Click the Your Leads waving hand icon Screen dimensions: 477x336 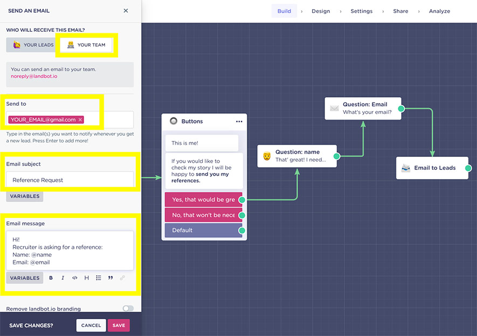tap(17, 45)
